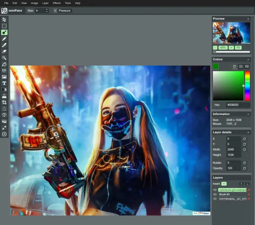The height and width of the screenshot is (225, 255).
Task: Select the sponge Desaturate tool
Action: pos(4,121)
